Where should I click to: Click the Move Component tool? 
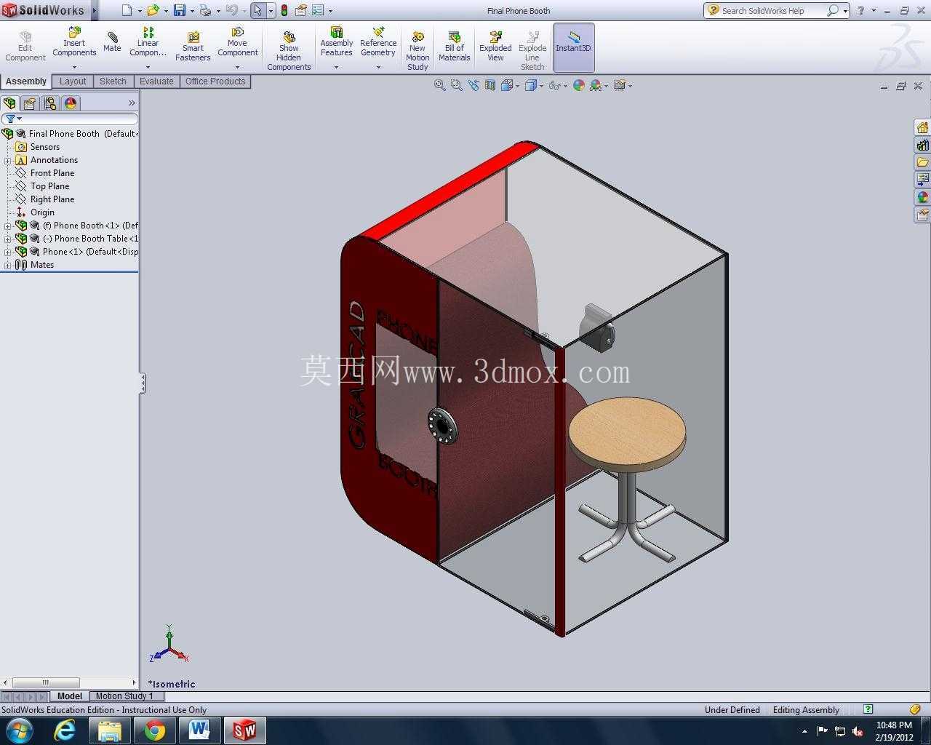(x=238, y=42)
